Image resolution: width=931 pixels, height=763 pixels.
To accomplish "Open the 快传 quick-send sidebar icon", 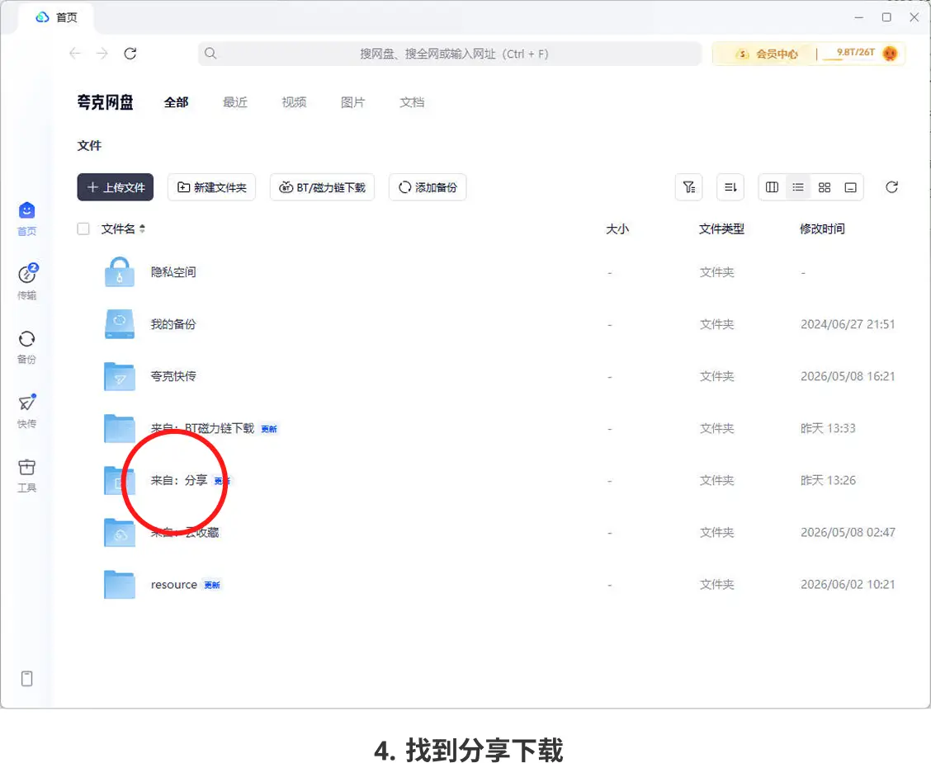I will (26, 403).
